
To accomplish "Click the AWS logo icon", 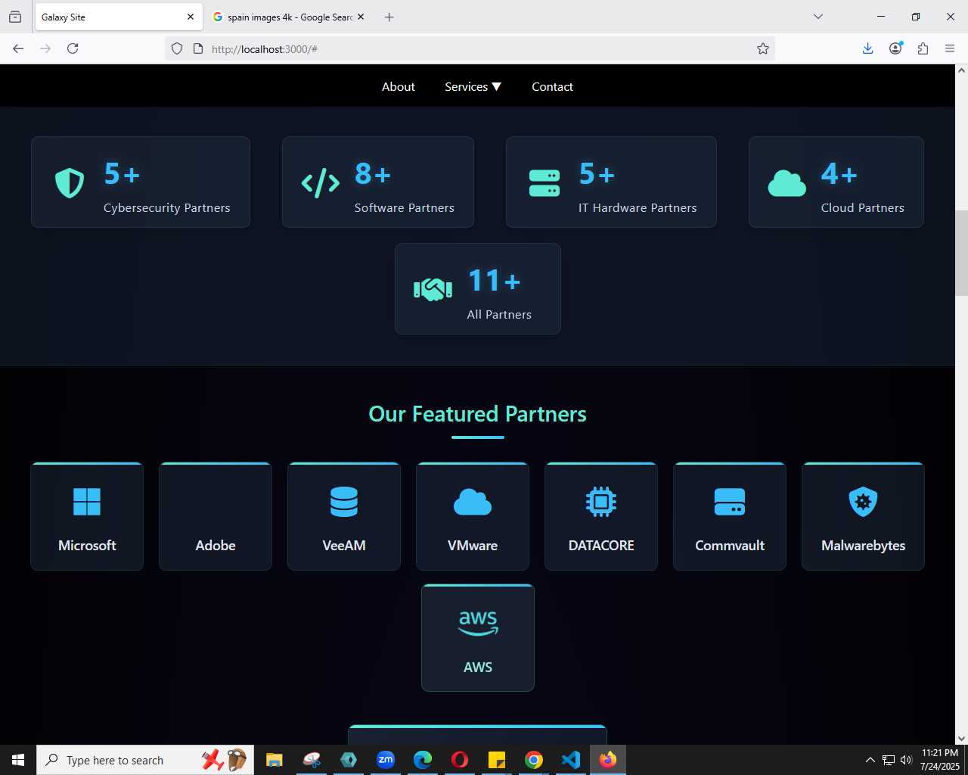I will [478, 623].
